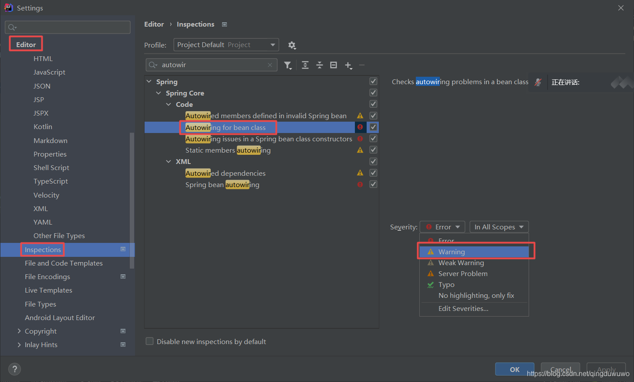Open the filter inspections funnel icon
The image size is (634, 382).
coord(288,65)
